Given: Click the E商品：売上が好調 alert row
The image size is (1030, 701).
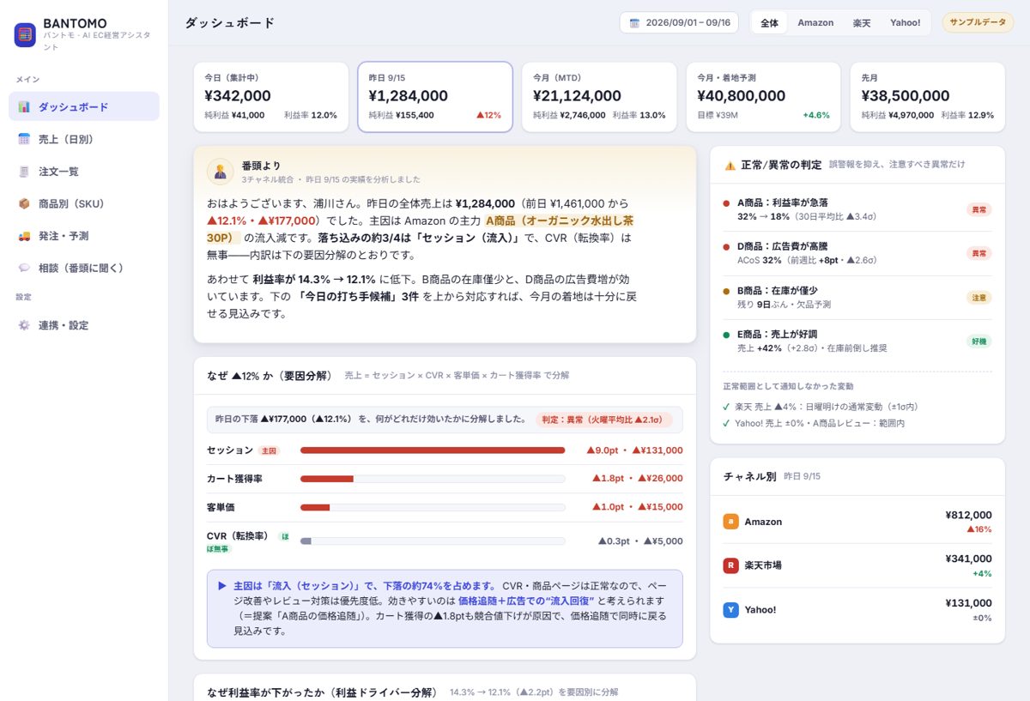Looking at the screenshot, I should tap(857, 341).
